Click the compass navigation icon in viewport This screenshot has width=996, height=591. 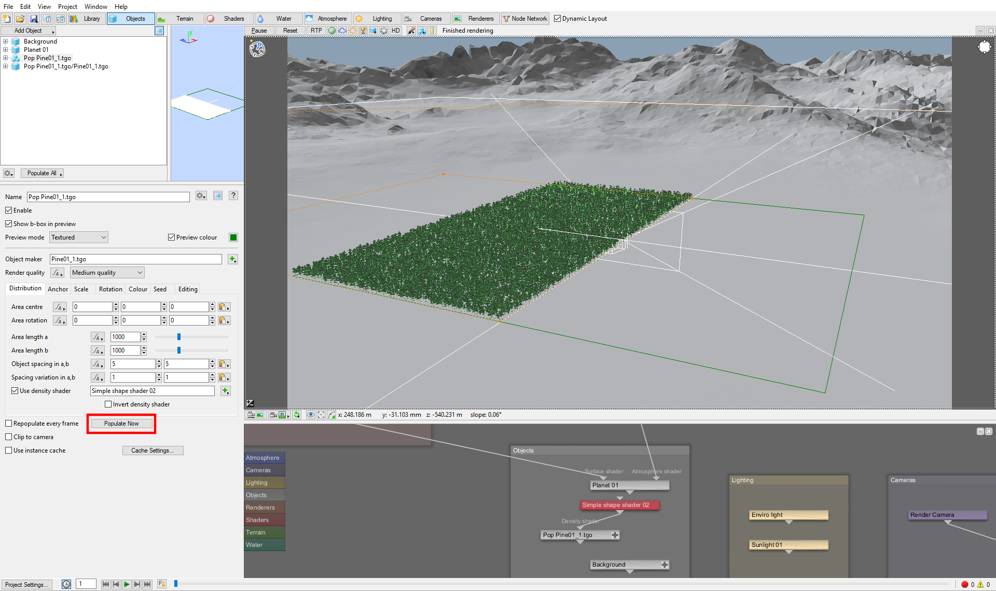257,49
